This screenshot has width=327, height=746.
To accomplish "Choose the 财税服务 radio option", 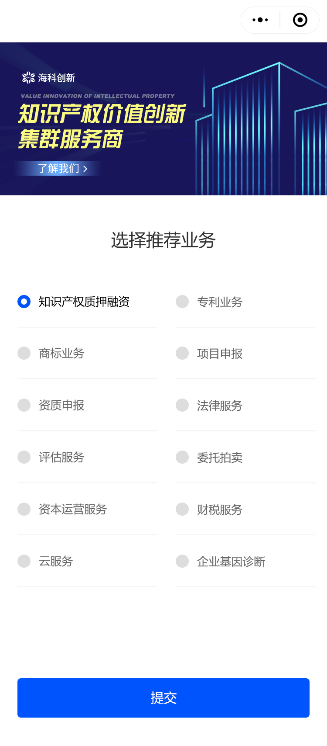I will pyautogui.click(x=182, y=509).
